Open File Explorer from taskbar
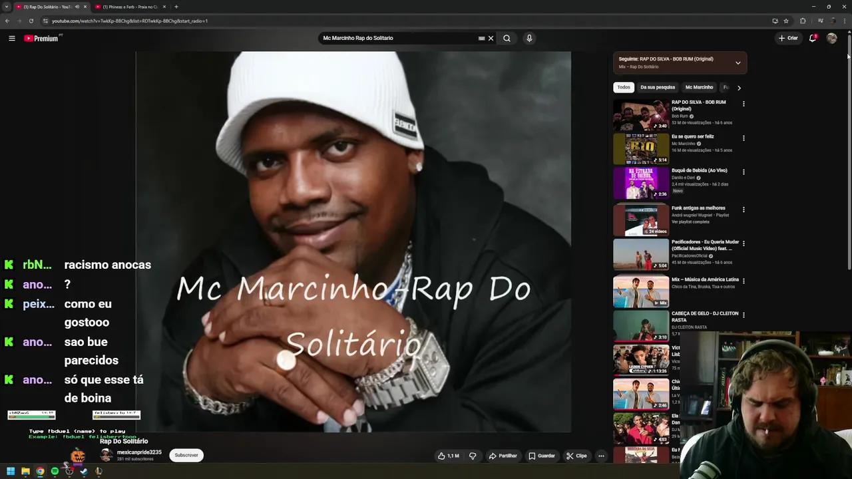This screenshot has width=852, height=479. tap(25, 472)
